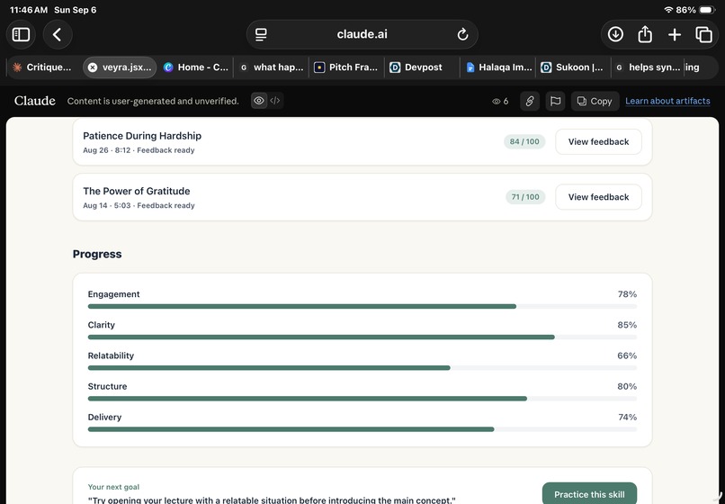Screen dimensions: 725x504
Task: Open the page format menu in the address bar
Action: pos(261,35)
